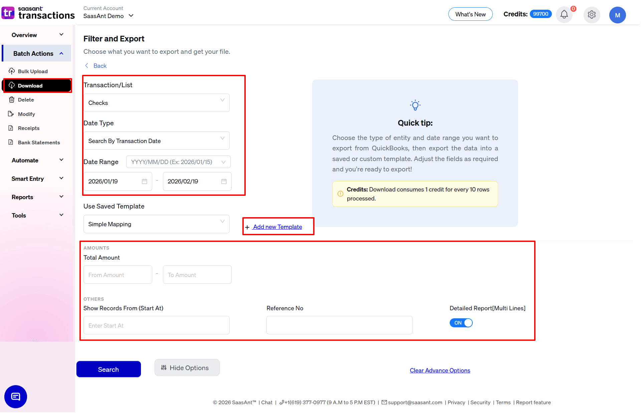Screen dimensions: 641x413
Task: Toggle Detailed Report Multi Lines switch
Action: point(461,323)
